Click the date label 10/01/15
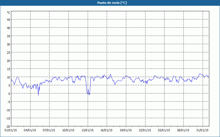 (x=68, y=130)
